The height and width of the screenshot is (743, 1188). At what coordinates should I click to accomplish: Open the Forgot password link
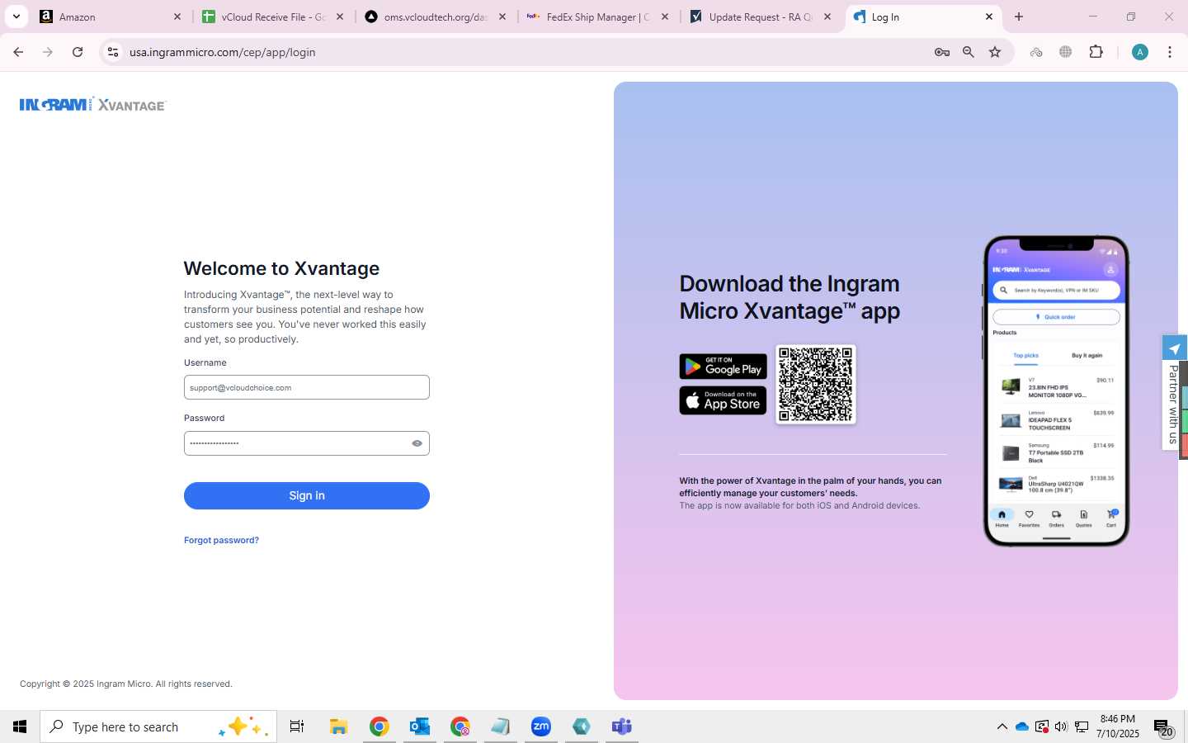(x=221, y=540)
